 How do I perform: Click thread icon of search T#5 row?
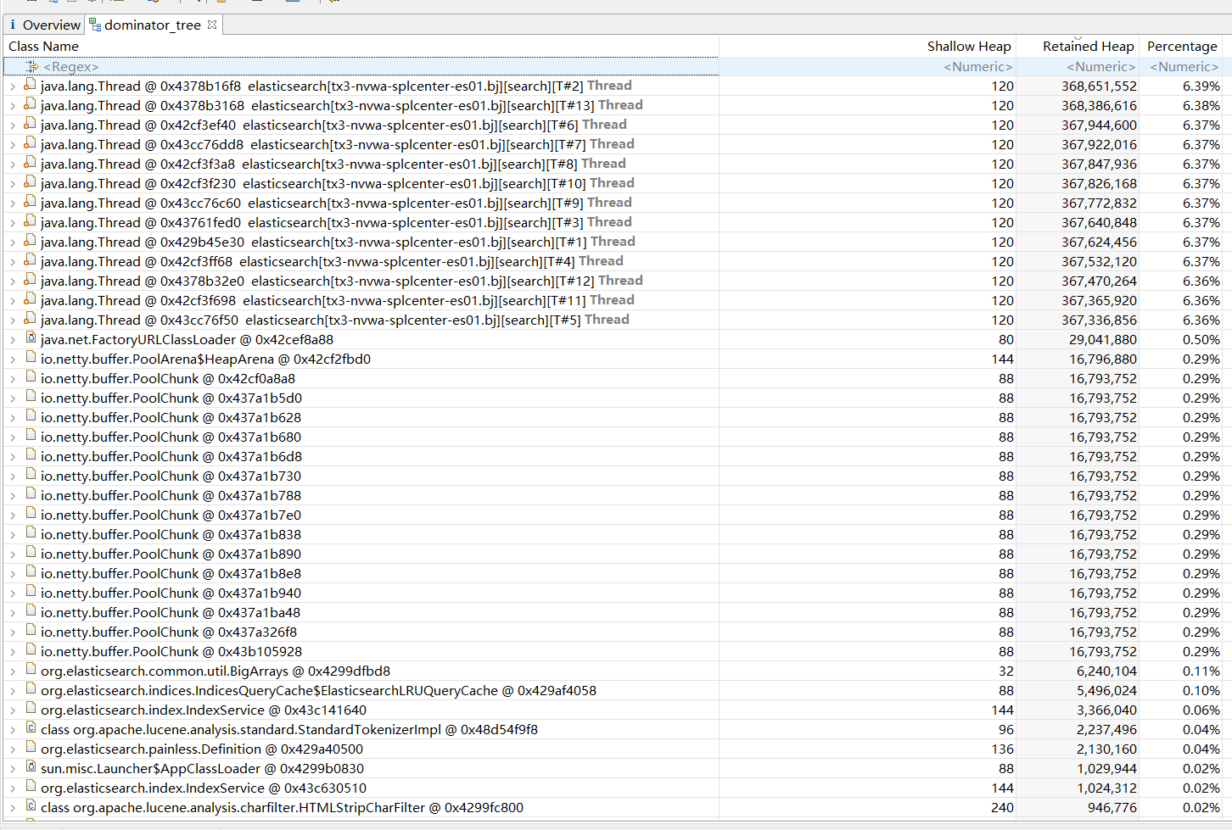click(x=30, y=319)
